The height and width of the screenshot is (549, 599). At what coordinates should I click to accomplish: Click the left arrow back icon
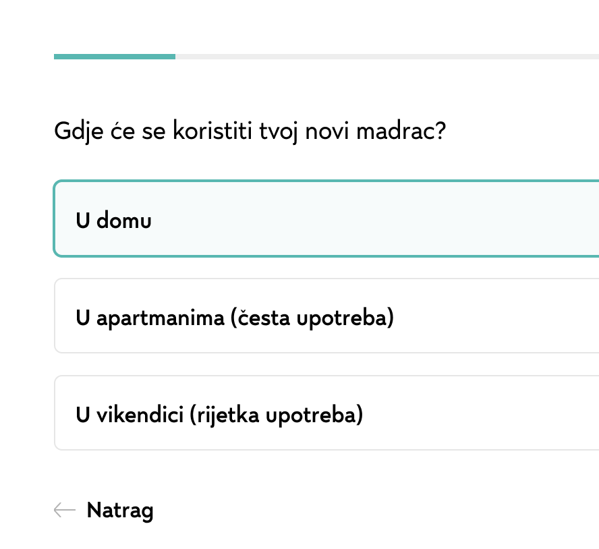coord(65,510)
